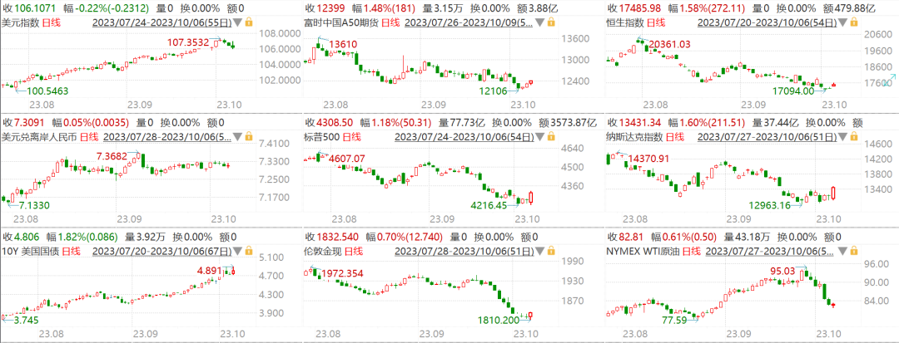The width and height of the screenshot is (899, 343).
Task: Click the lock icon on 富时中国A50期货 chart
Action: click(550, 23)
